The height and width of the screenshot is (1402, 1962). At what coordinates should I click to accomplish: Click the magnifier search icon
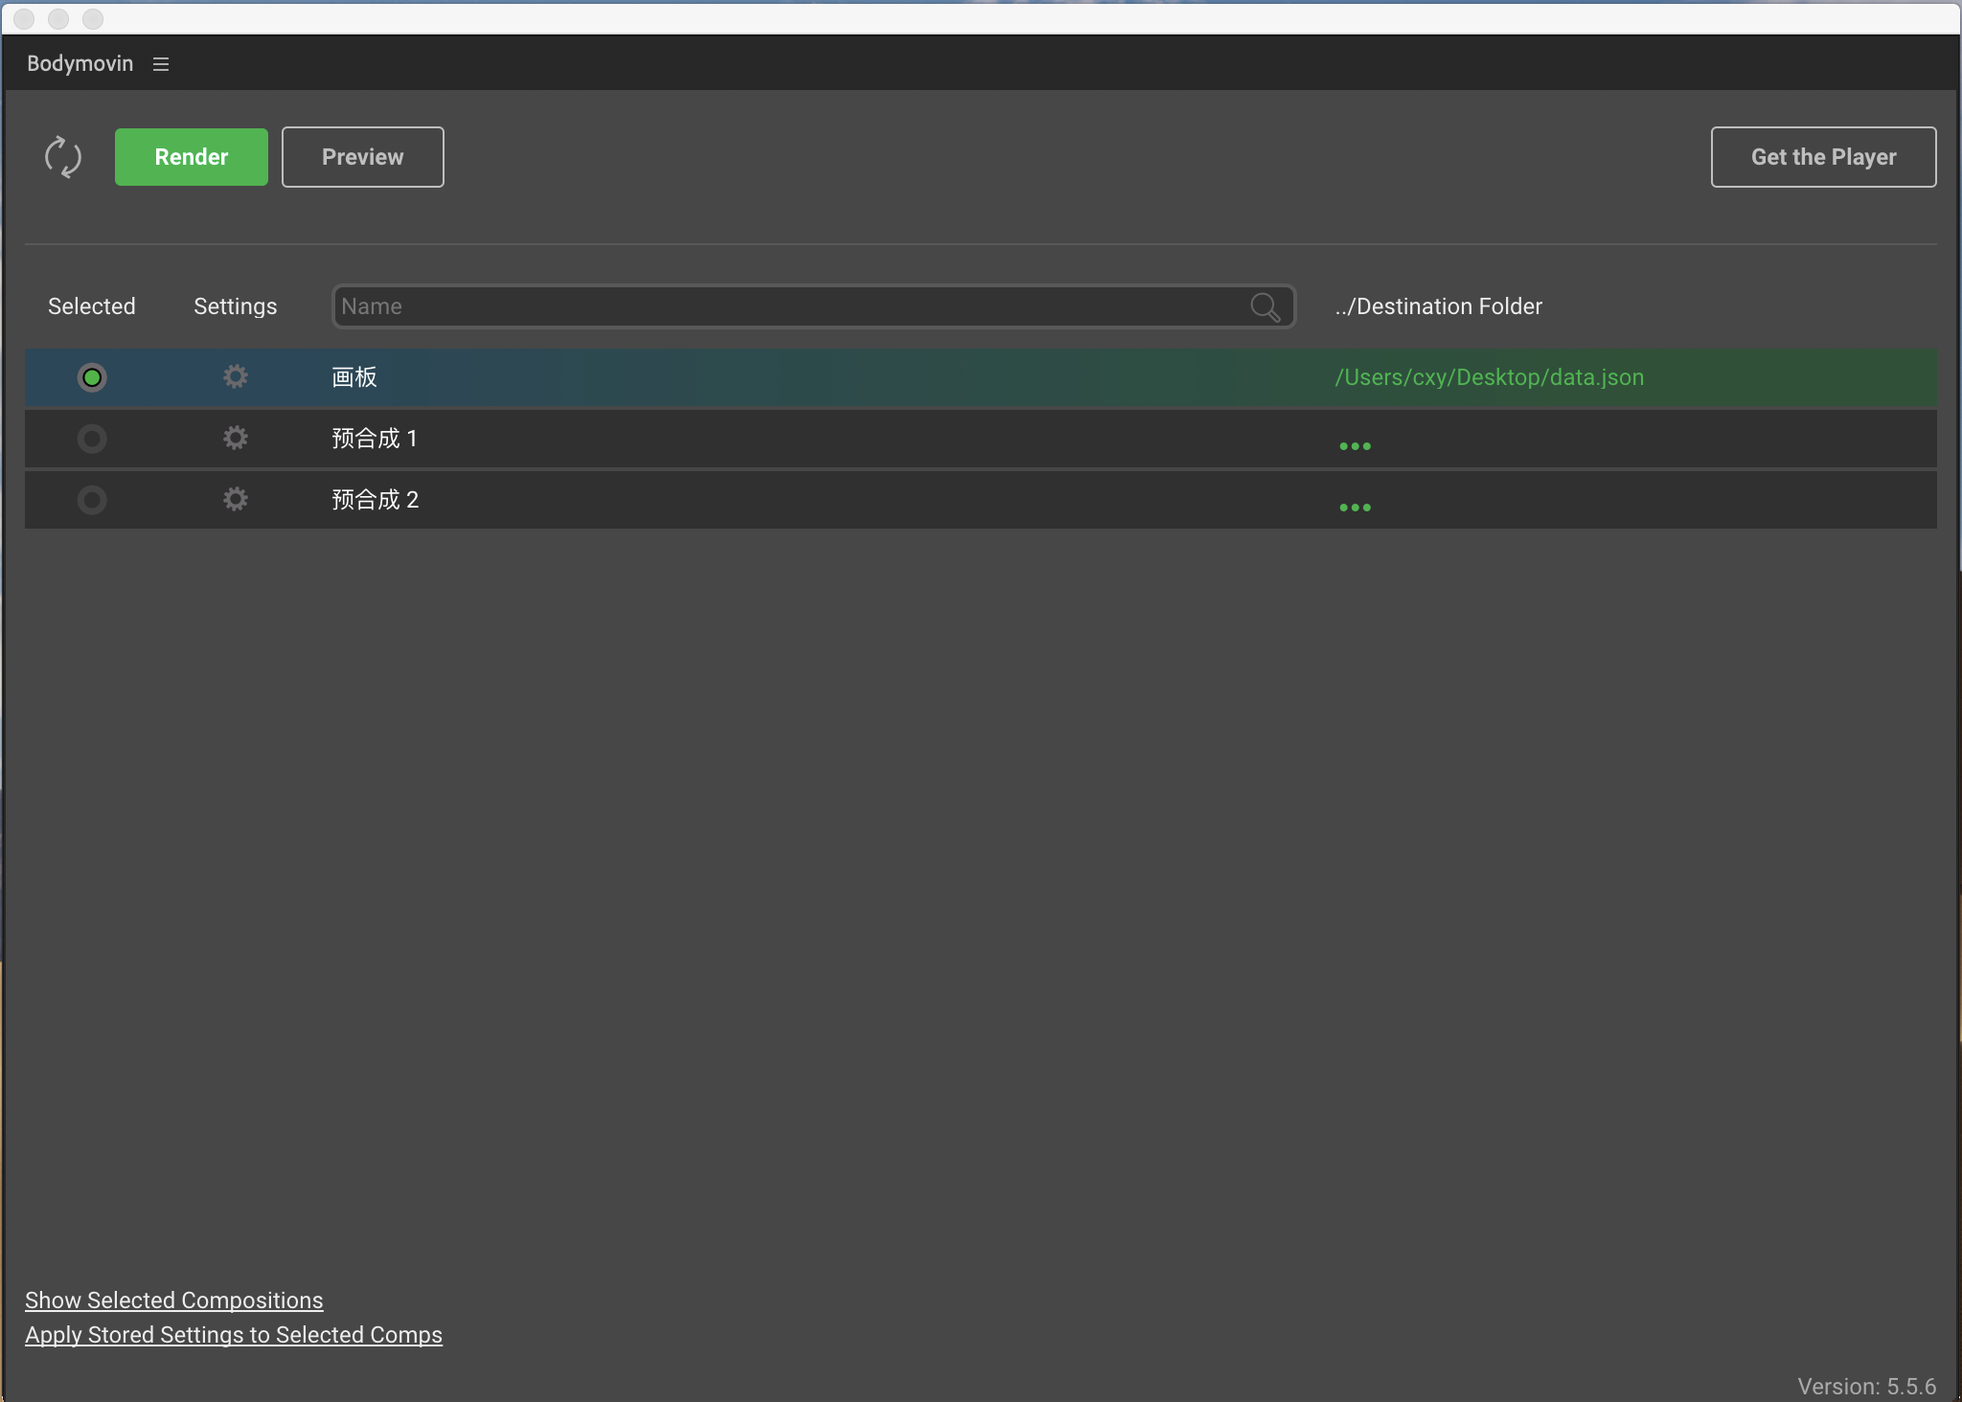1265,307
